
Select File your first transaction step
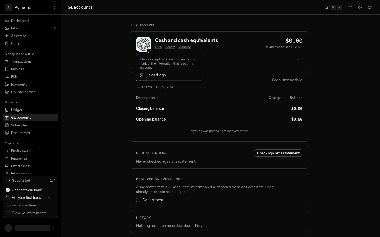30,197
